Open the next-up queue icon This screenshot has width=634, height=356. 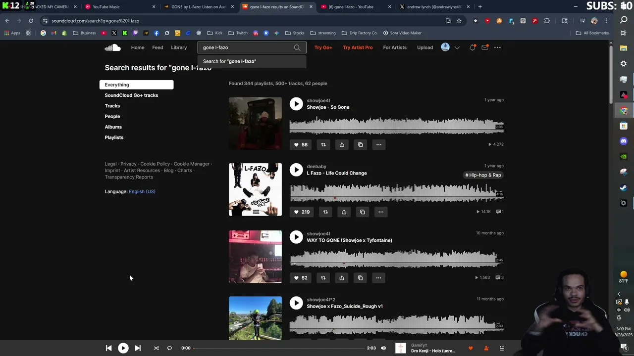[501, 348]
